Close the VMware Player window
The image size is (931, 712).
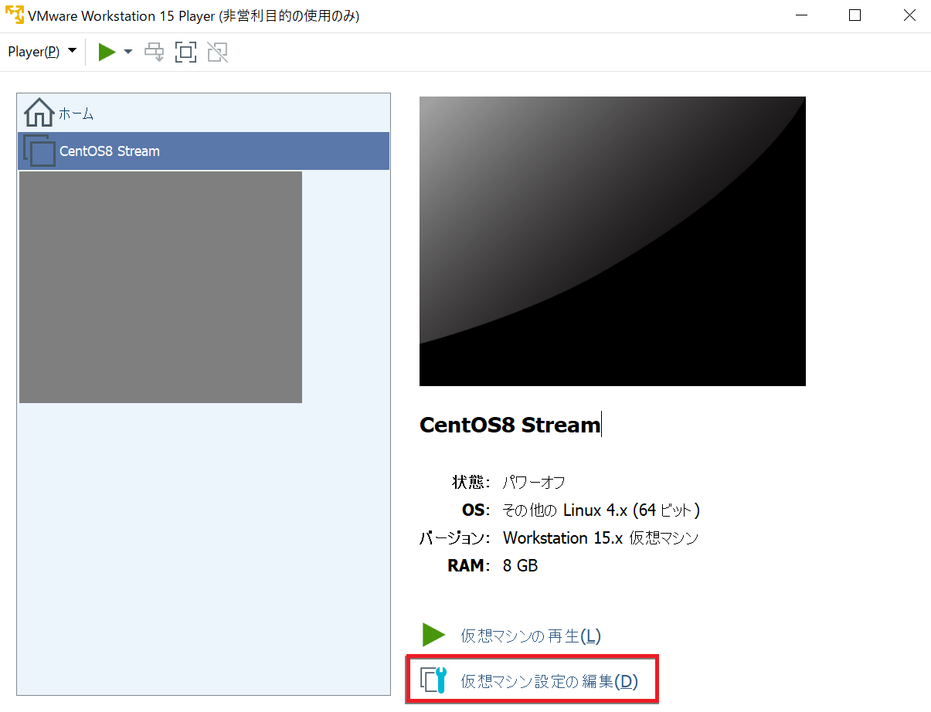(909, 15)
